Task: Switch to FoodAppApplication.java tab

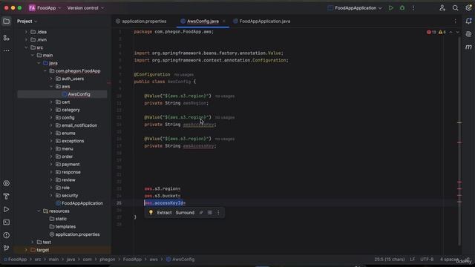Action: click(x=262, y=22)
